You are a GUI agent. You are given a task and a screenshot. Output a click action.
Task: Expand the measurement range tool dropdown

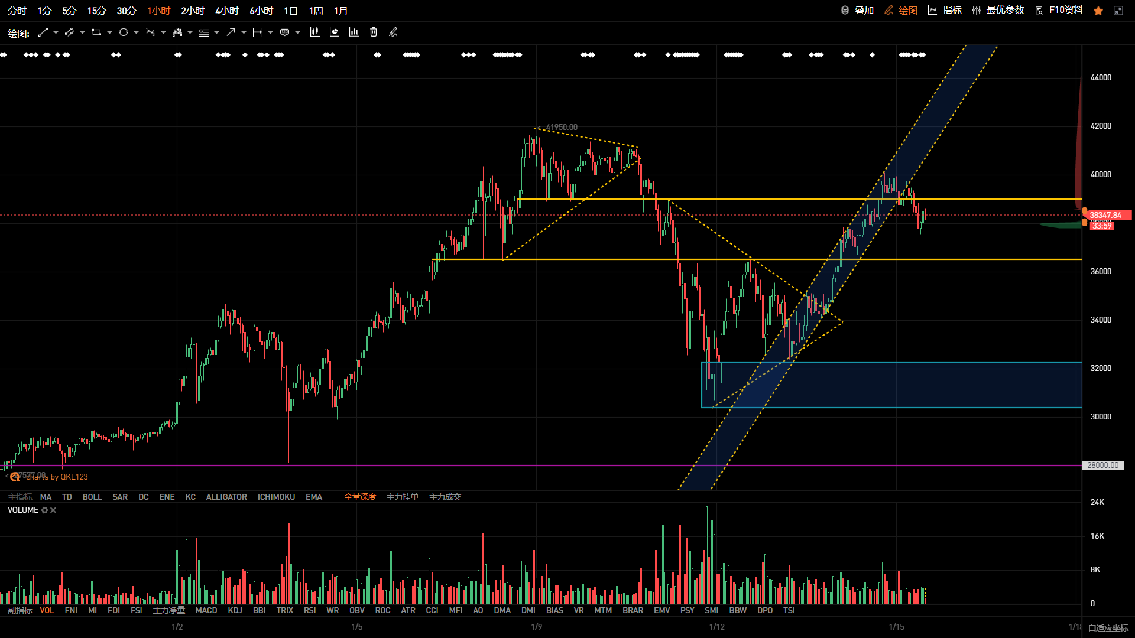pos(270,32)
